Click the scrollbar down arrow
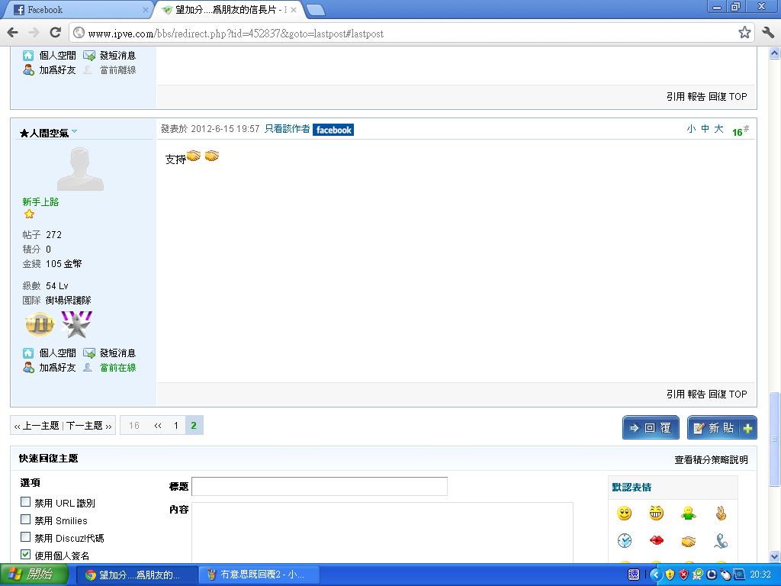This screenshot has height=586, width=781. tap(774, 556)
